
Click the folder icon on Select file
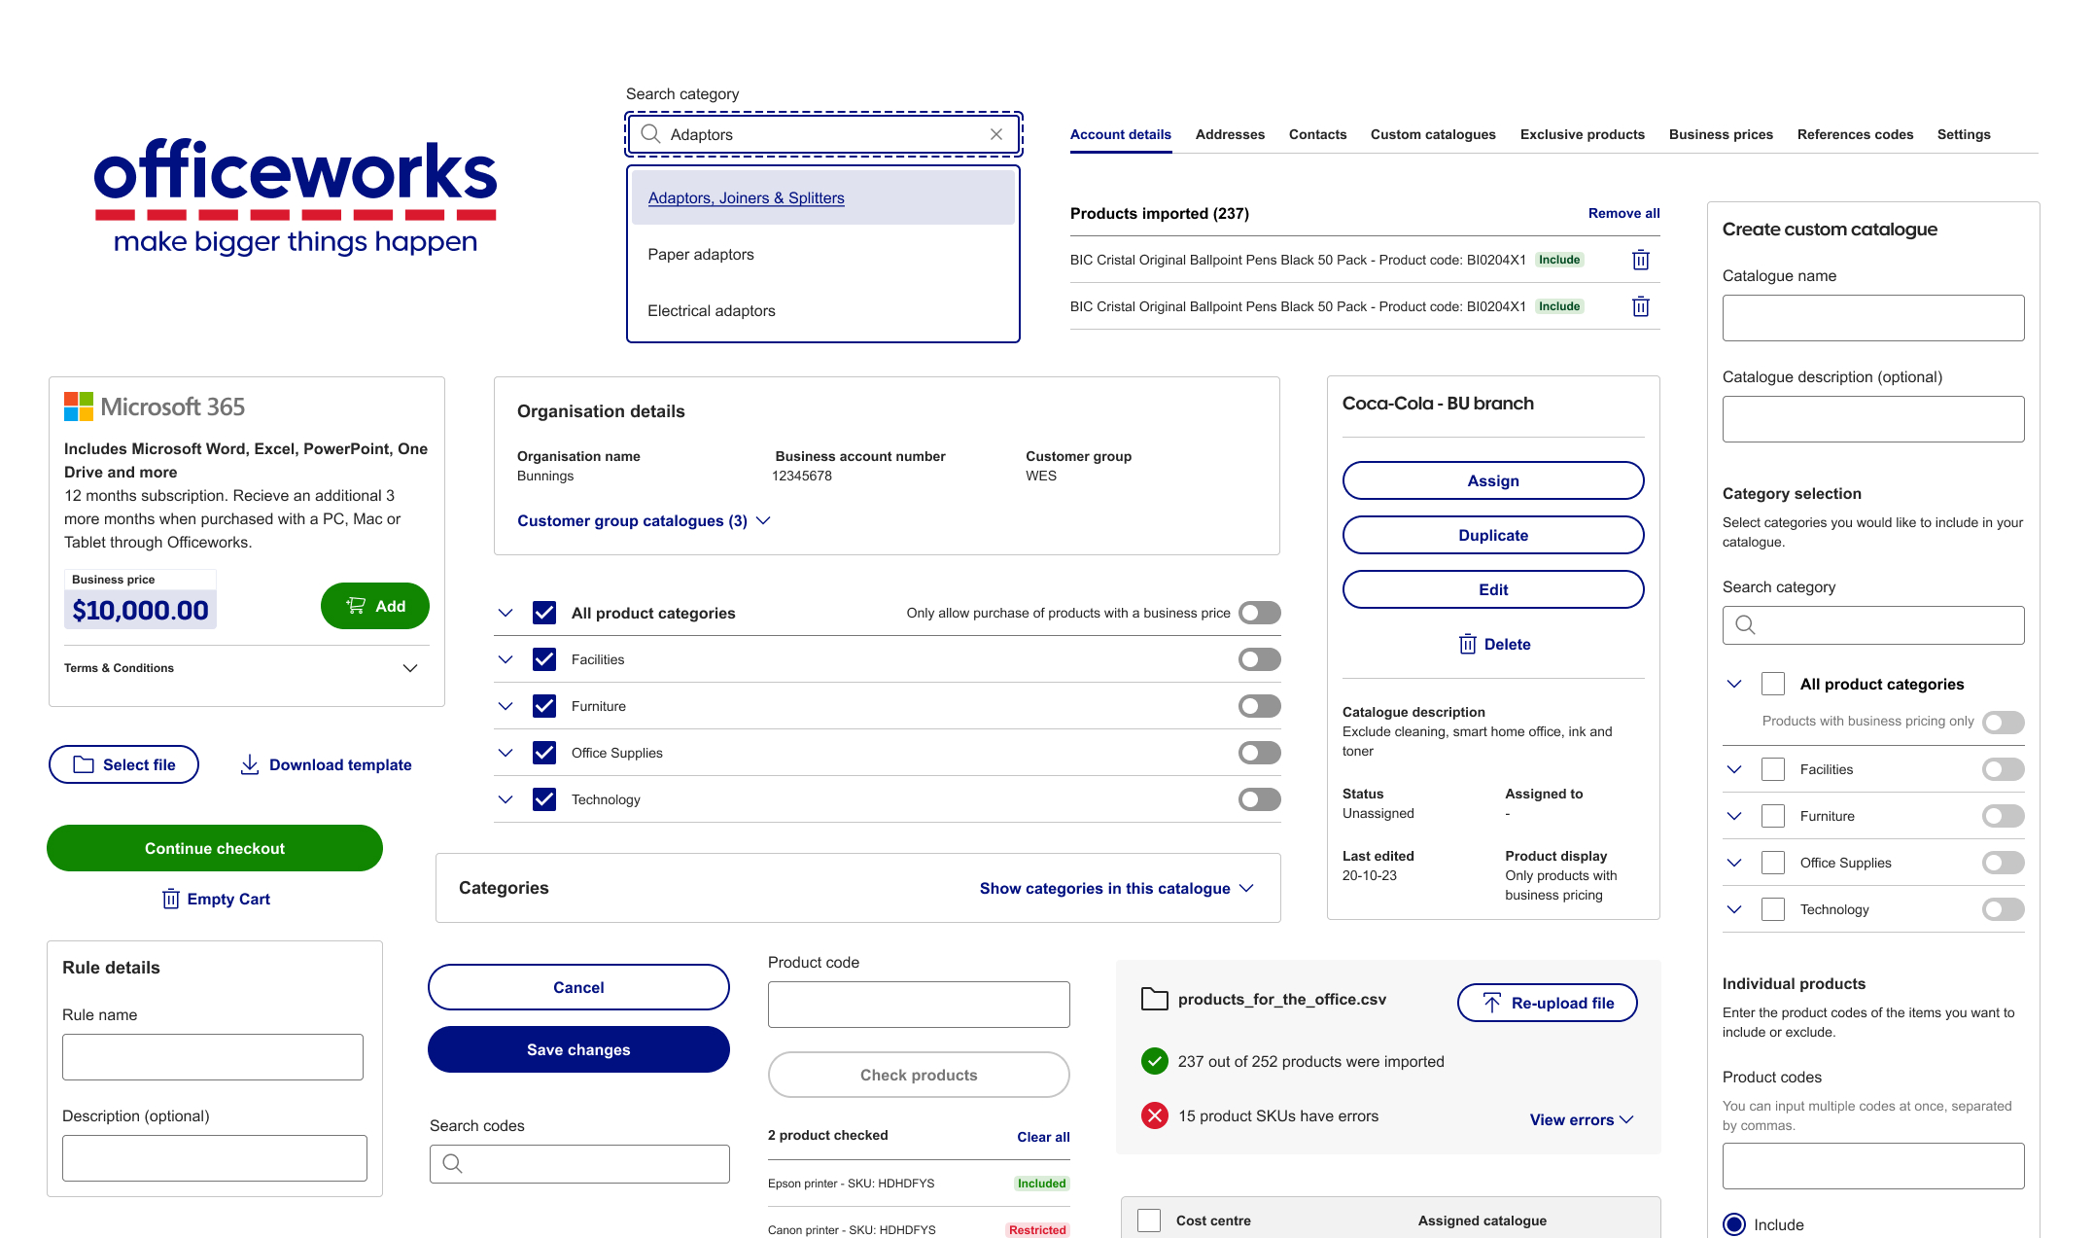click(84, 764)
